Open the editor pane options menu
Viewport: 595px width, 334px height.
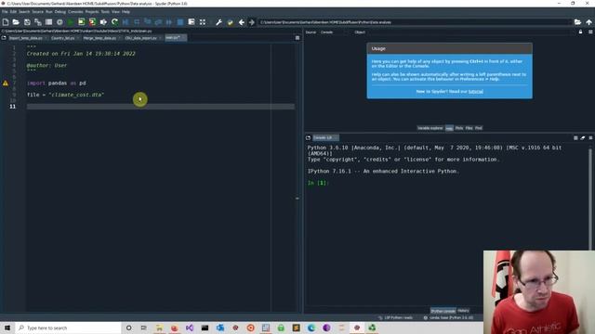point(297,38)
